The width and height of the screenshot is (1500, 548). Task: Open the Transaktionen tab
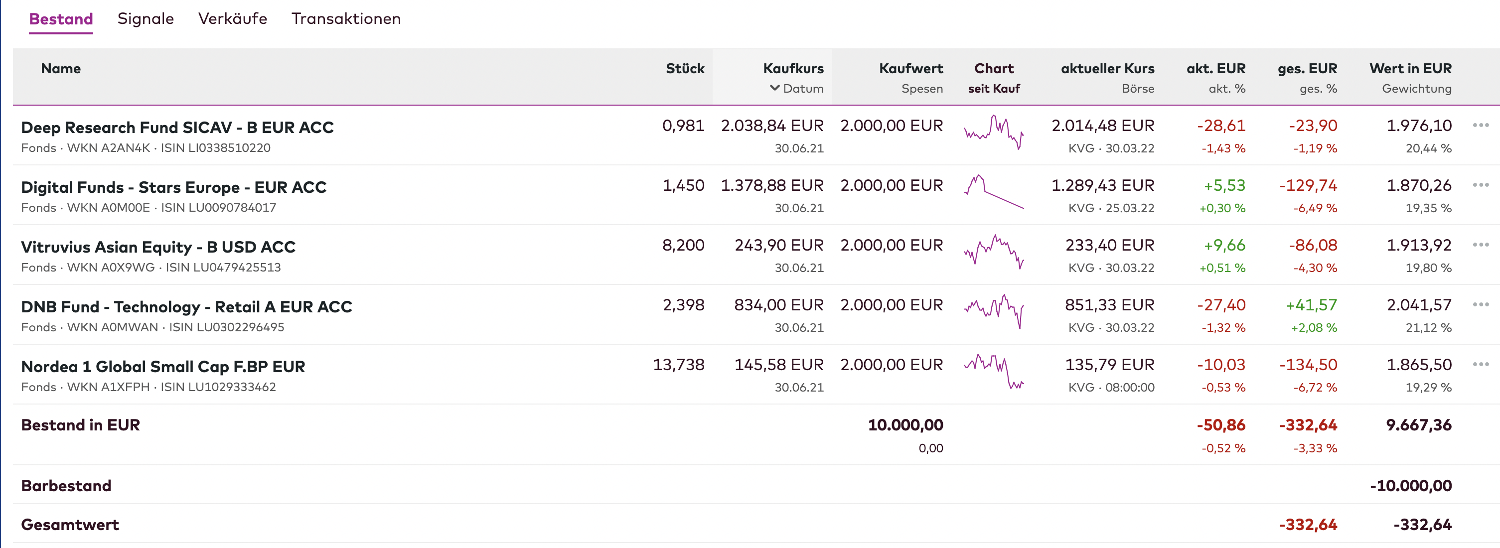pos(346,18)
